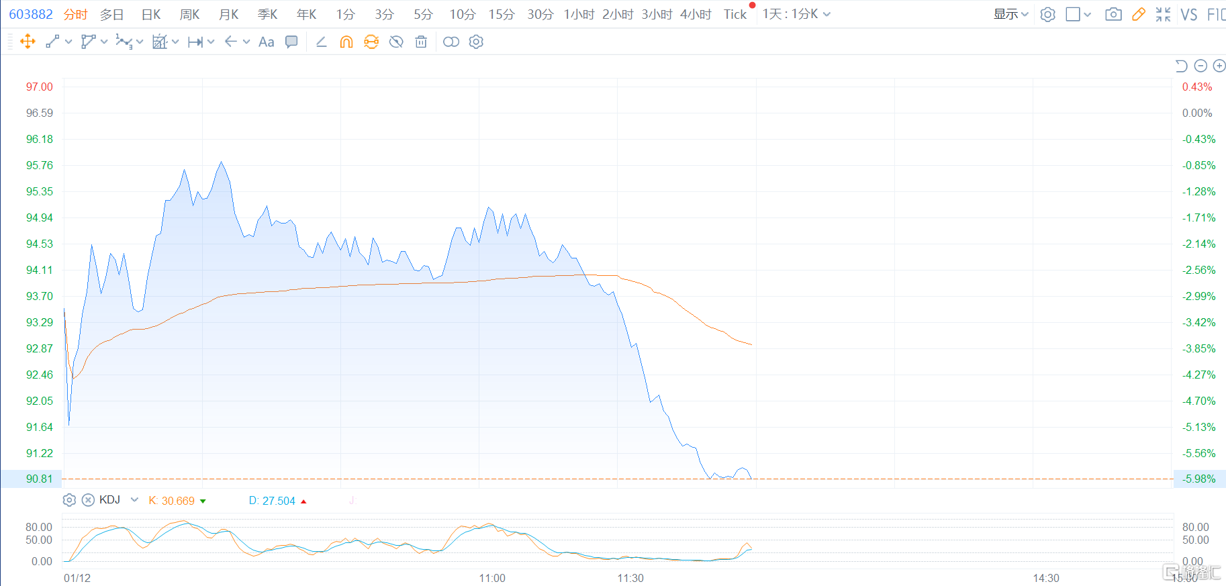Click the angled line pencil tool
This screenshot has width=1226, height=586.
[x=322, y=42]
